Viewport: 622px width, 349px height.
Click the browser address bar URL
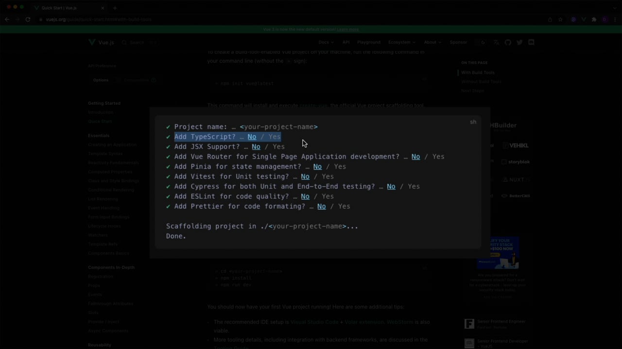tap(99, 19)
